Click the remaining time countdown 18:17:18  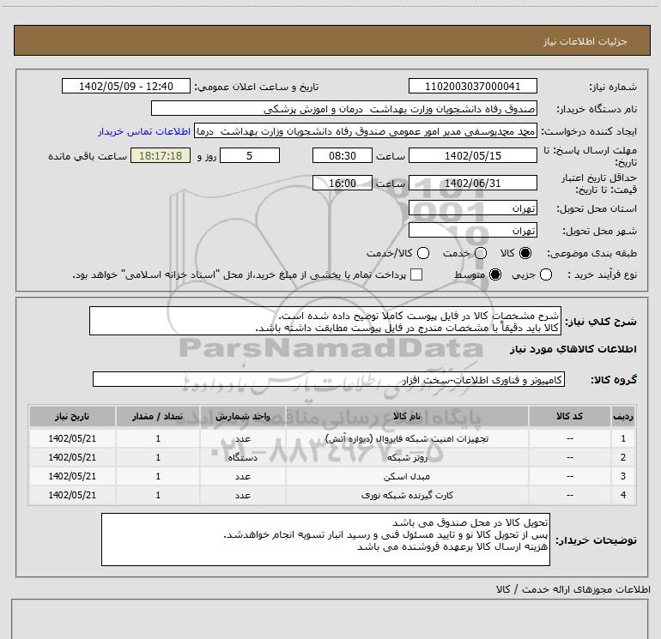[x=161, y=155]
